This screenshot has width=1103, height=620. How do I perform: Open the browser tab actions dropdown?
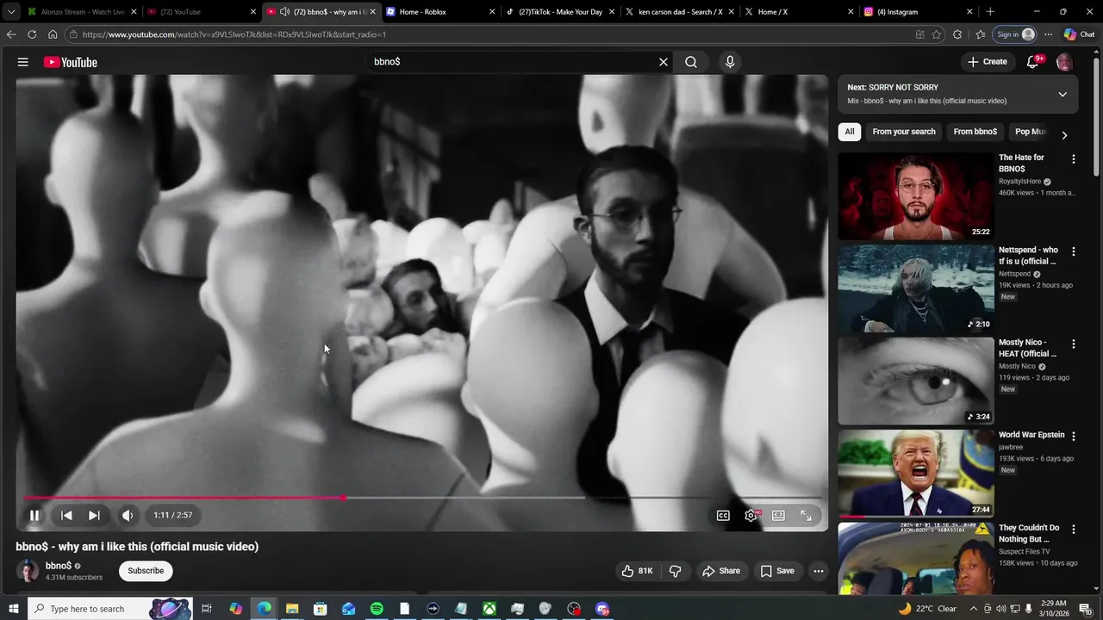(11, 12)
